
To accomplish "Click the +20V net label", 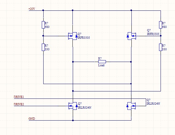I will coord(32,9).
